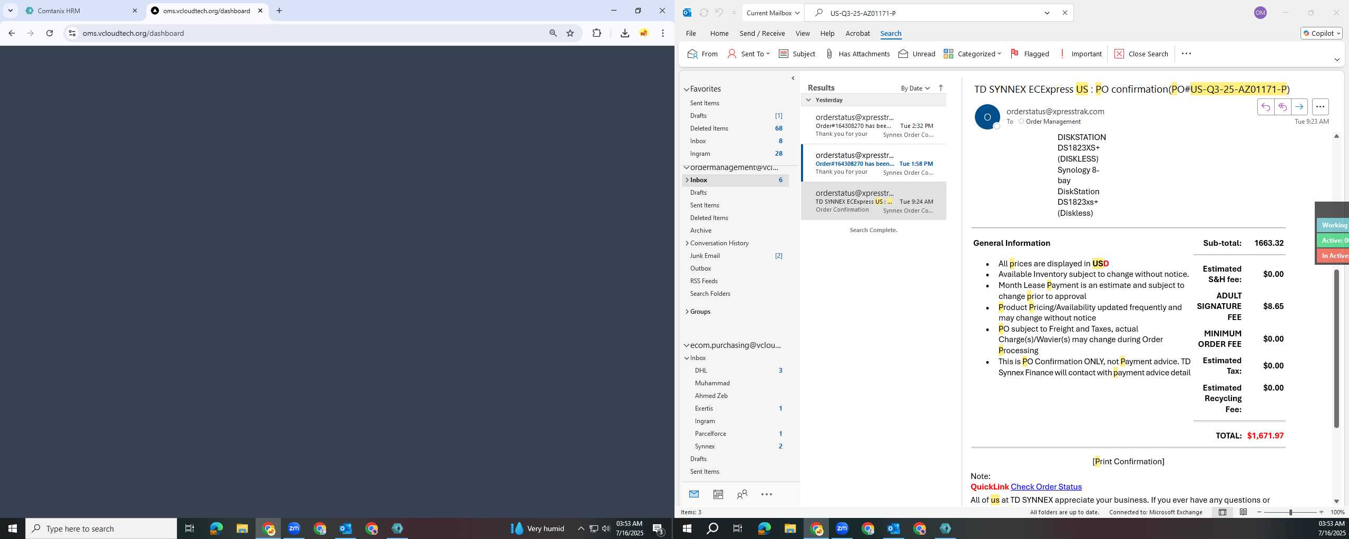Open the Calendar view icon
Screen dimensions: 1349x539
pyautogui.click(x=718, y=494)
